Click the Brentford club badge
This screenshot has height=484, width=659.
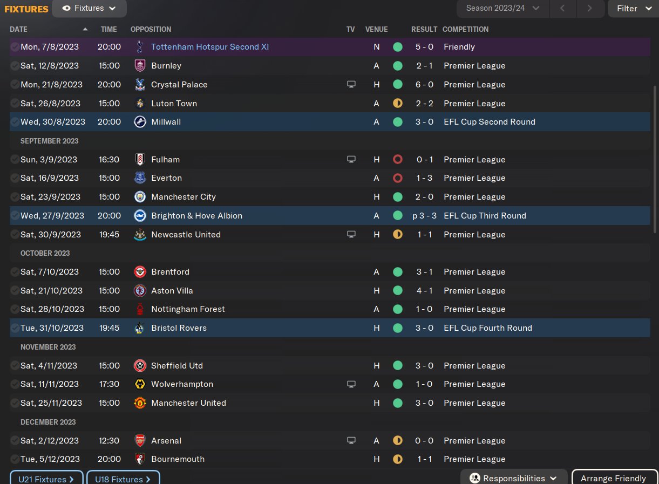click(140, 272)
